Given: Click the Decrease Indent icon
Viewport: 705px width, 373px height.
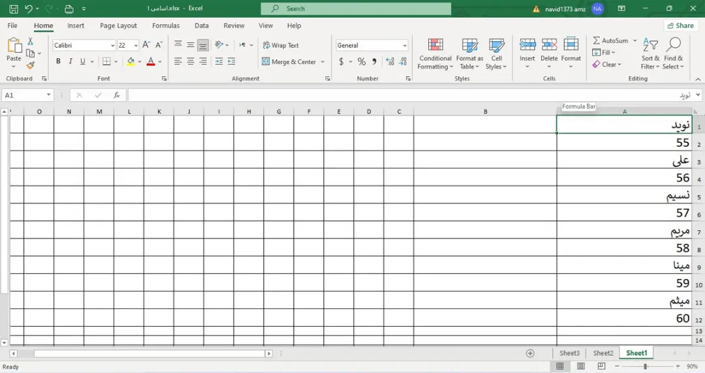Looking at the screenshot, I should pos(219,61).
